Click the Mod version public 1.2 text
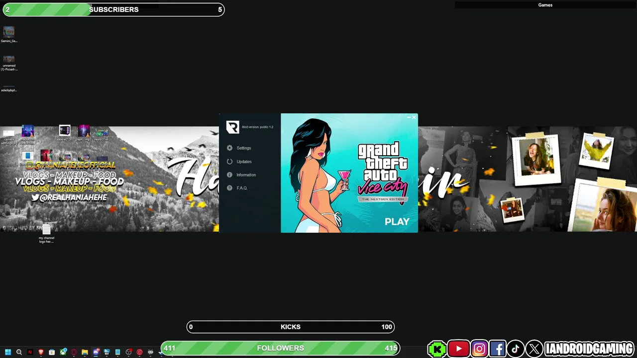The image size is (637, 358). (257, 127)
